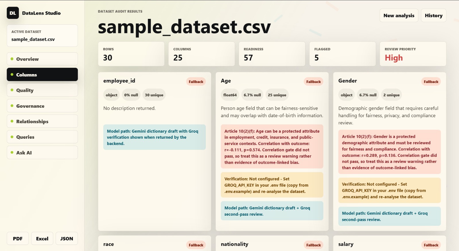Click the Readiness 57 stat card
This screenshot has width=459, height=251.
tap(272, 54)
